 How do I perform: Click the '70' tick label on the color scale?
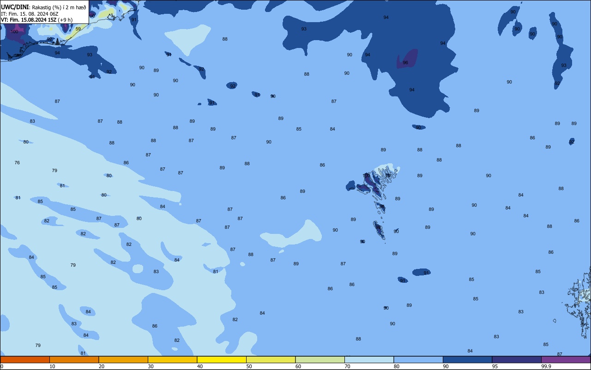pyautogui.click(x=347, y=366)
